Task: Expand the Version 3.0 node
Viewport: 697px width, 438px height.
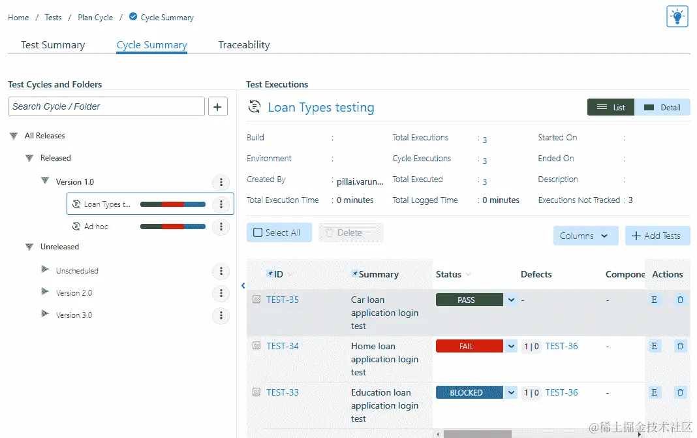Action: tap(45, 313)
